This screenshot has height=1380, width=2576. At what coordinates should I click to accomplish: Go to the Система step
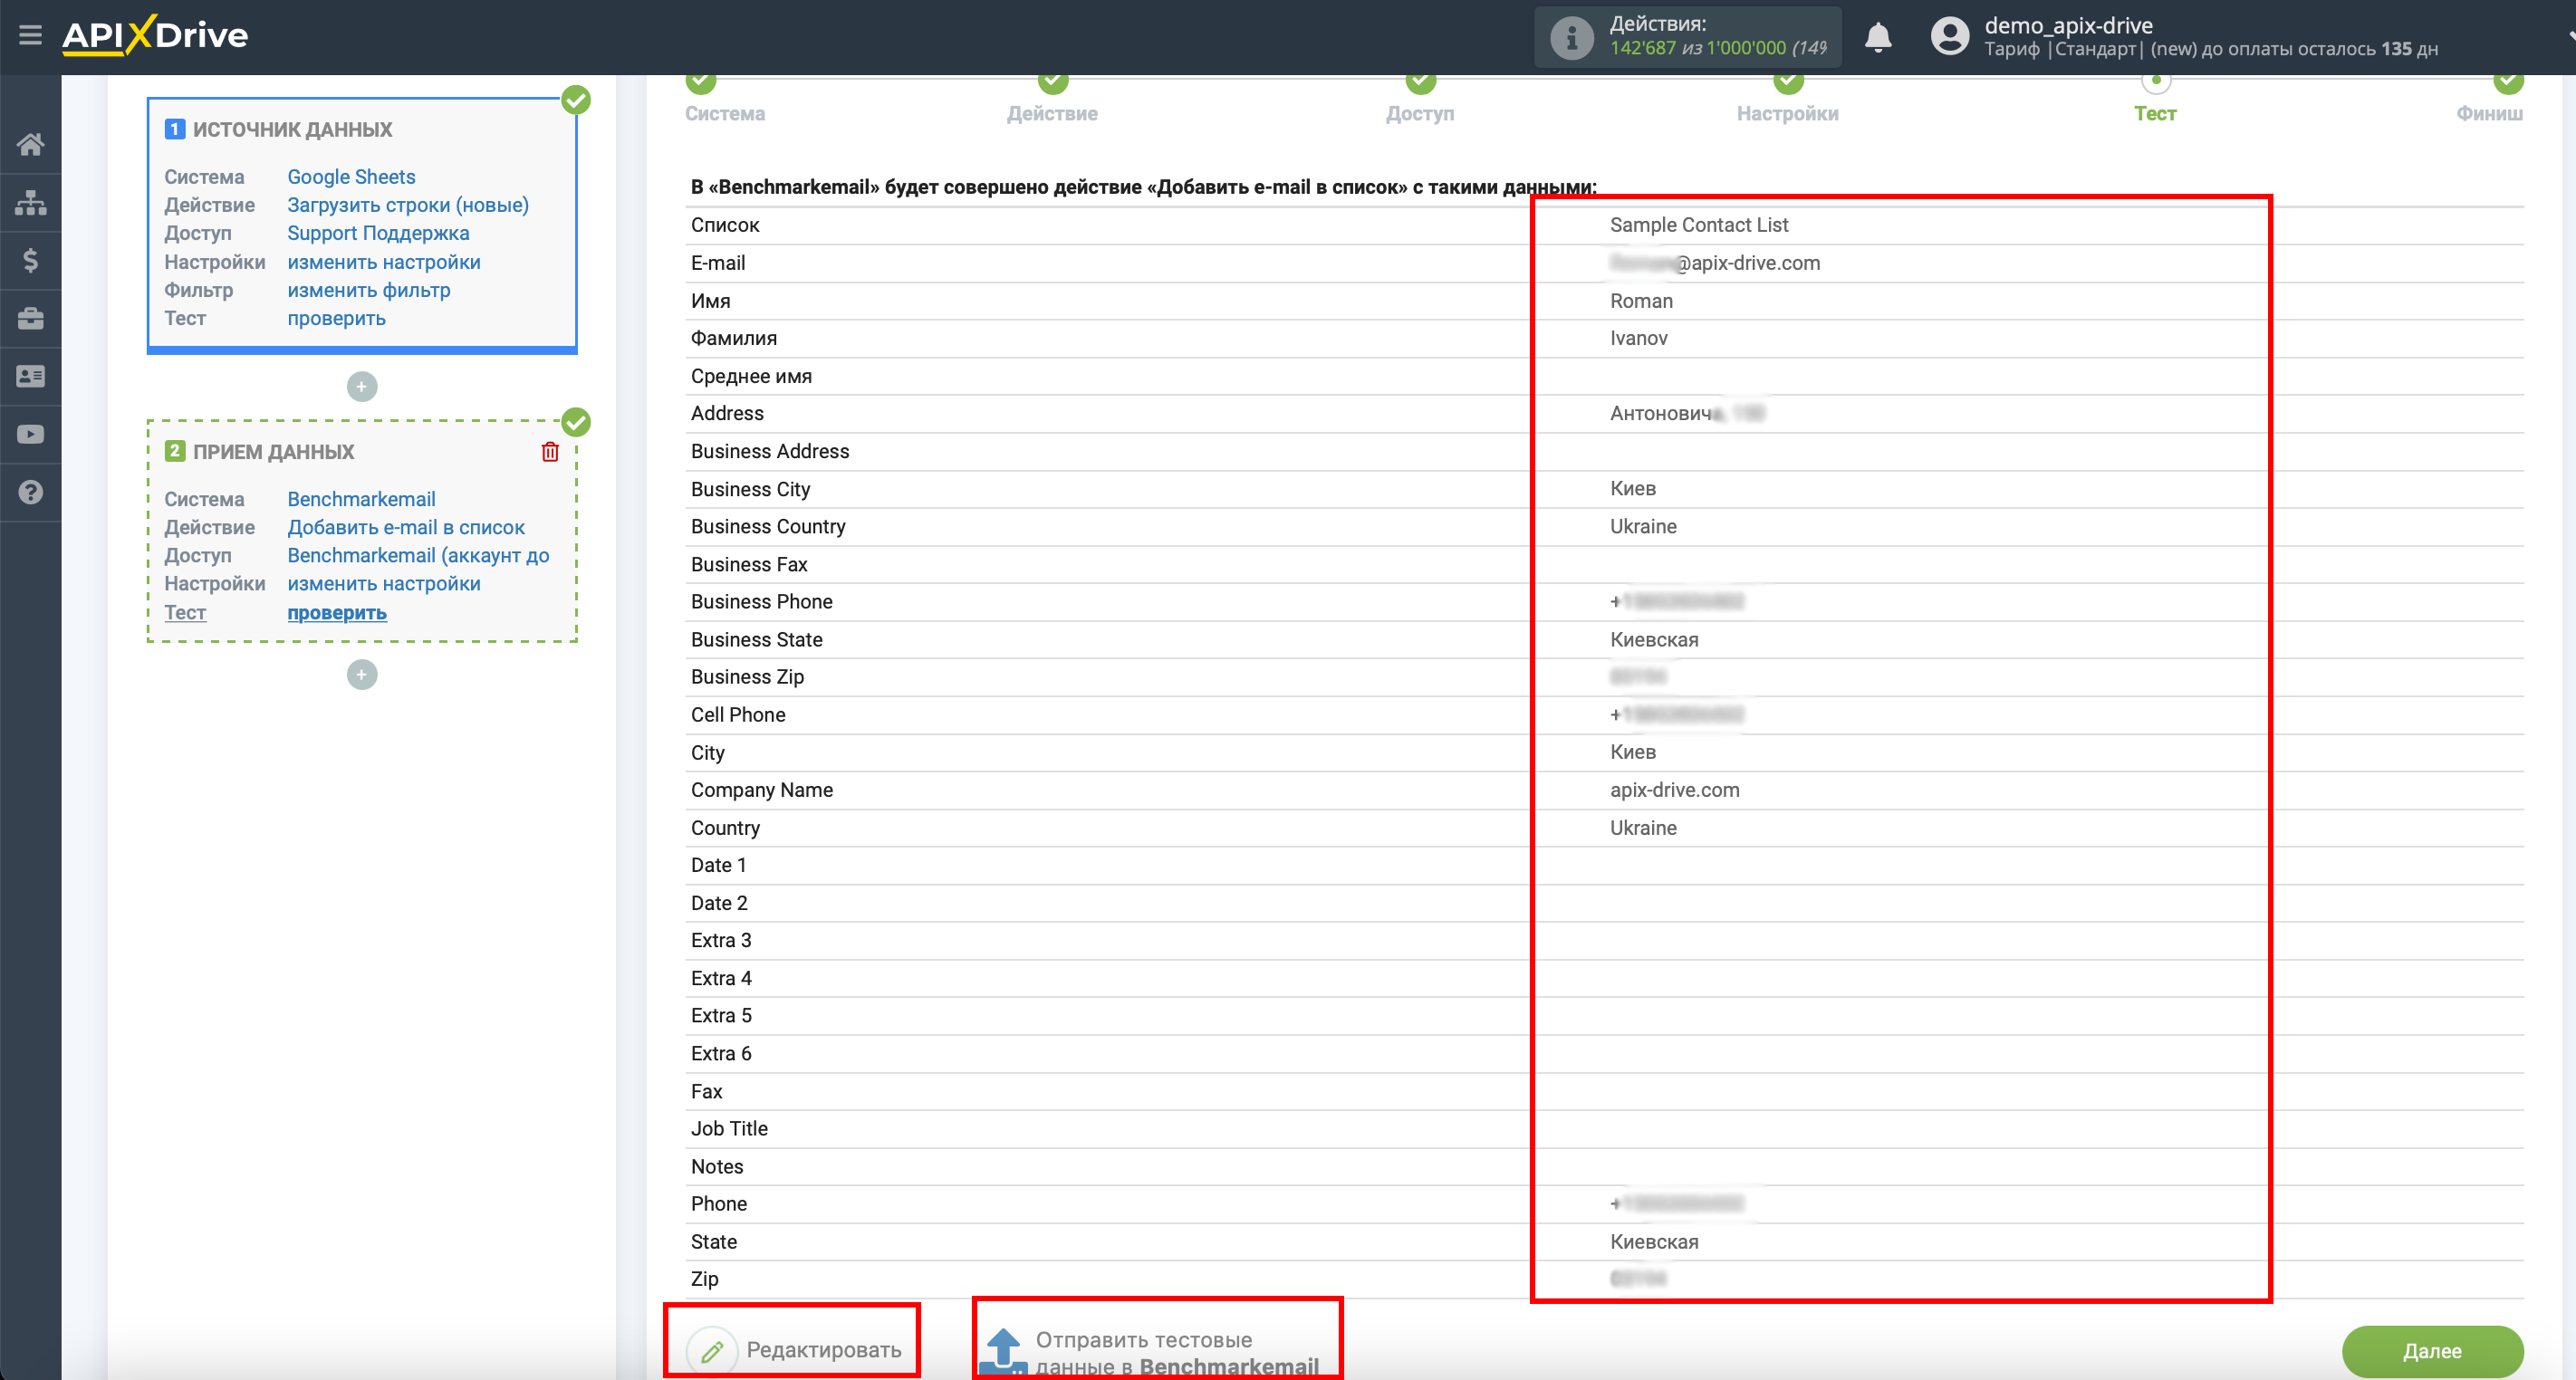tap(725, 114)
